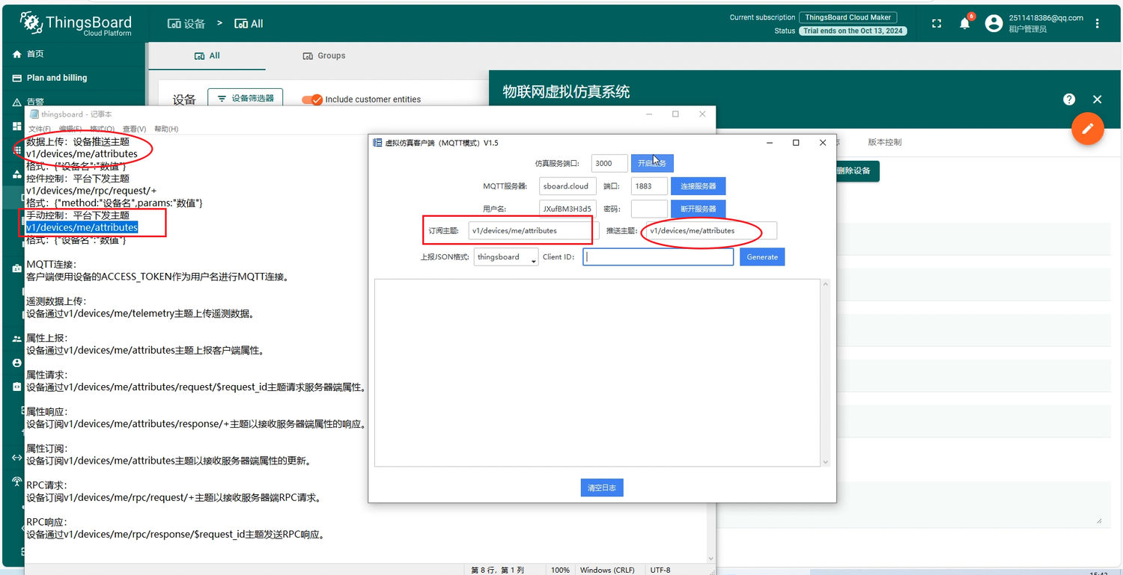Toggle fullscreen mode icon in header
Viewport: 1123px width, 575px height.
[x=937, y=24]
